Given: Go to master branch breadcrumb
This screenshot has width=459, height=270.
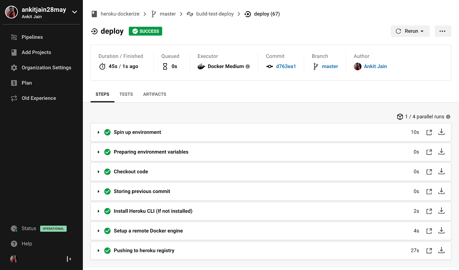Looking at the screenshot, I should 168,14.
